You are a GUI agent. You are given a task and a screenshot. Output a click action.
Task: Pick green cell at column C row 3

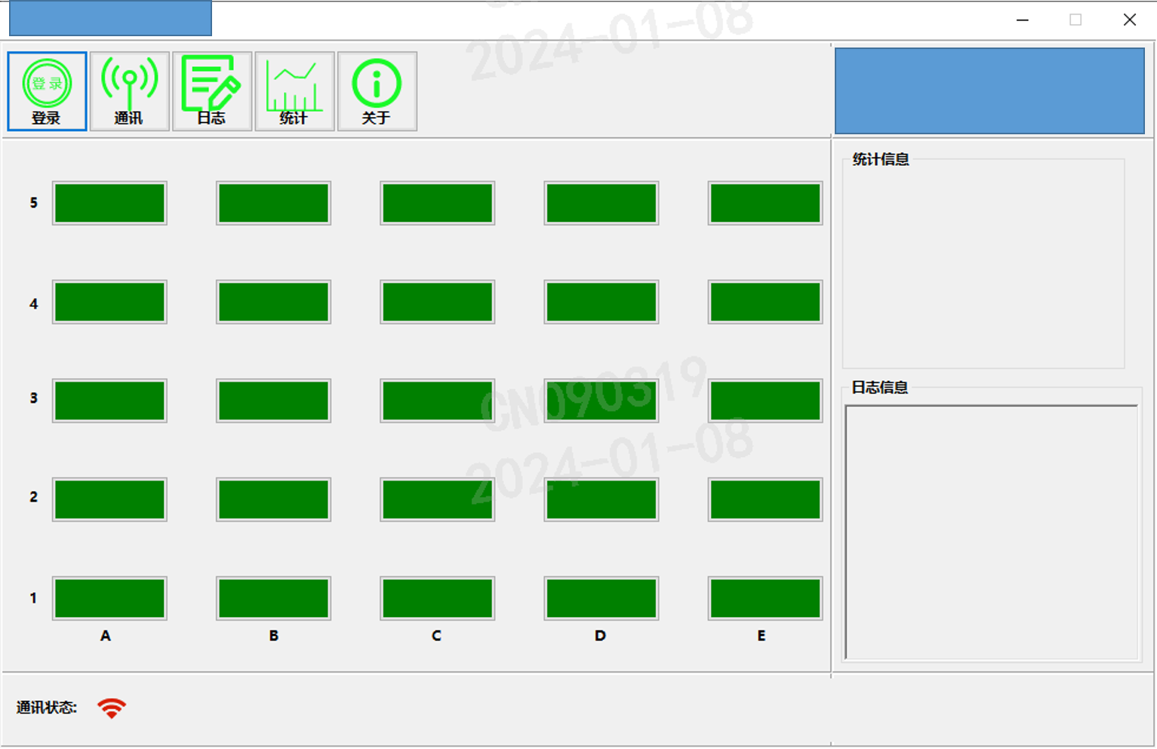click(437, 401)
